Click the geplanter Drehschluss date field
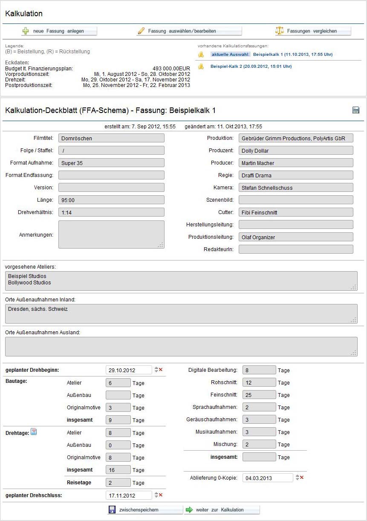Image resolution: width=367 pixels, height=521 pixels. point(129,495)
